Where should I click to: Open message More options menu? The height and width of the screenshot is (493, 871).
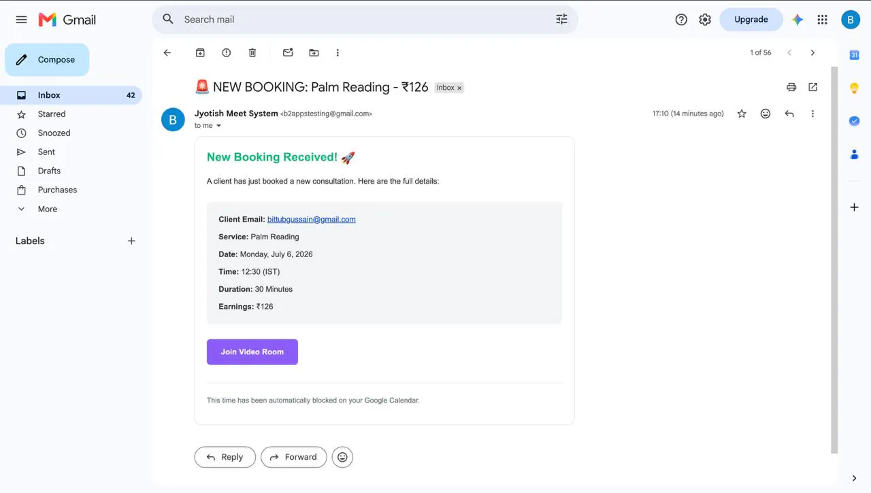pos(812,114)
